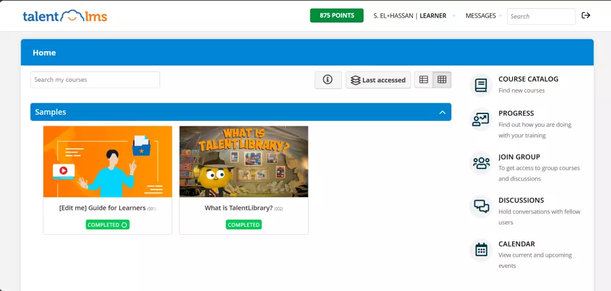Click the info circle icon button
This screenshot has width=611, height=291.
click(328, 80)
